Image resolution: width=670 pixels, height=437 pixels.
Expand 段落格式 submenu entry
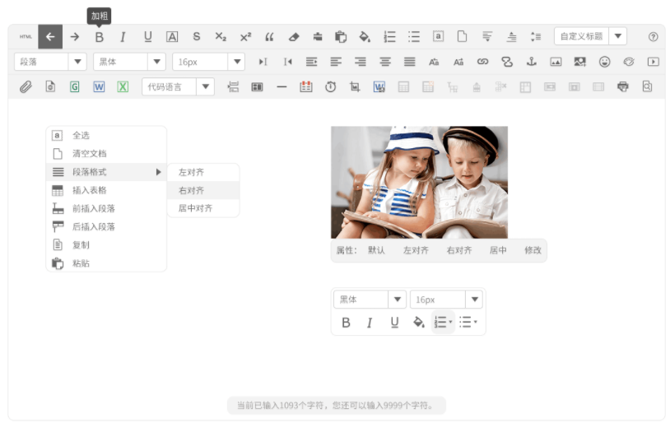pos(106,172)
